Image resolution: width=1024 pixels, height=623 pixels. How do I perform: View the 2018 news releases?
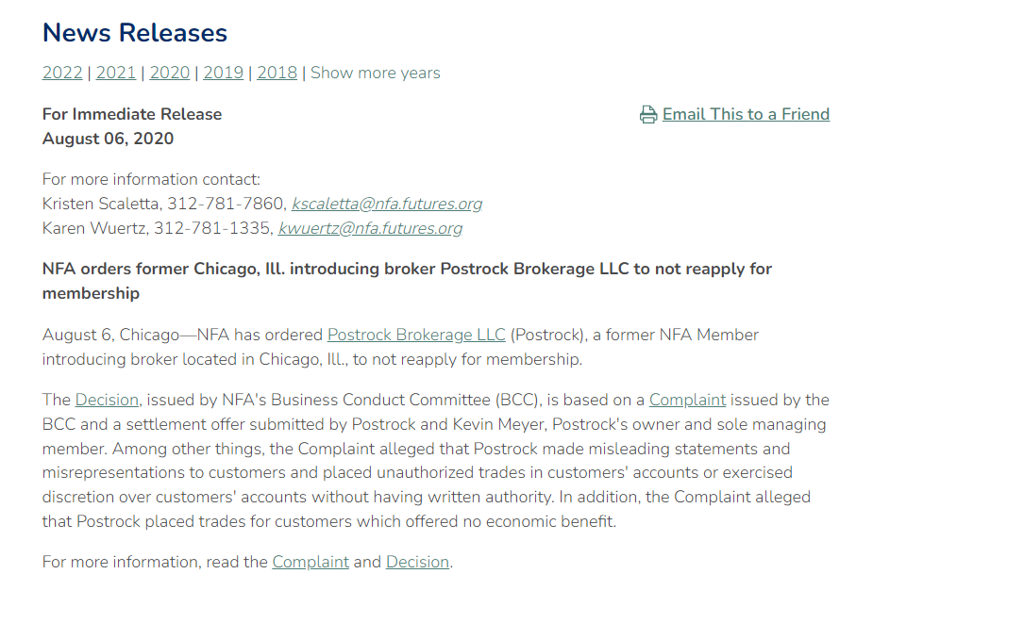pyautogui.click(x=277, y=73)
